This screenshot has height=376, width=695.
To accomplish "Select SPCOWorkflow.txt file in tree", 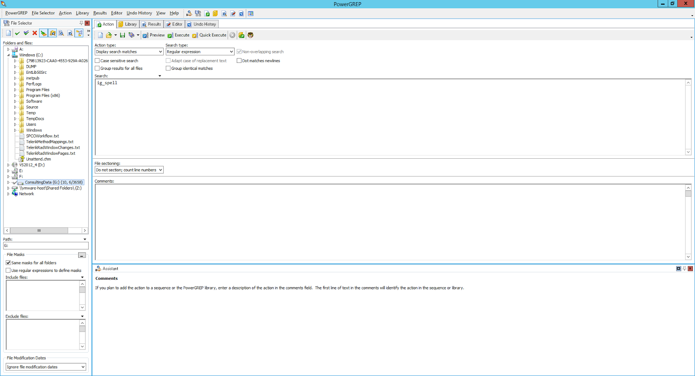I will click(x=43, y=136).
